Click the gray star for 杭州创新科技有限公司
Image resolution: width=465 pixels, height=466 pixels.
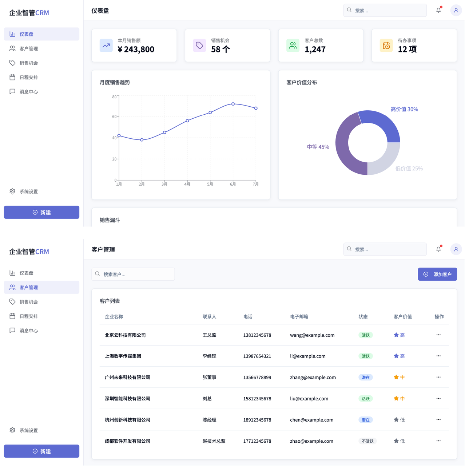point(396,420)
